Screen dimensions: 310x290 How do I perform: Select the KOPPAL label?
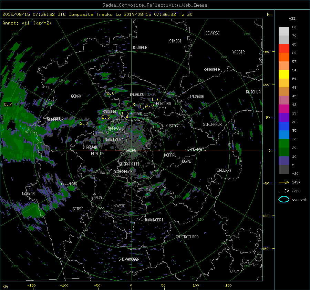click(170, 155)
